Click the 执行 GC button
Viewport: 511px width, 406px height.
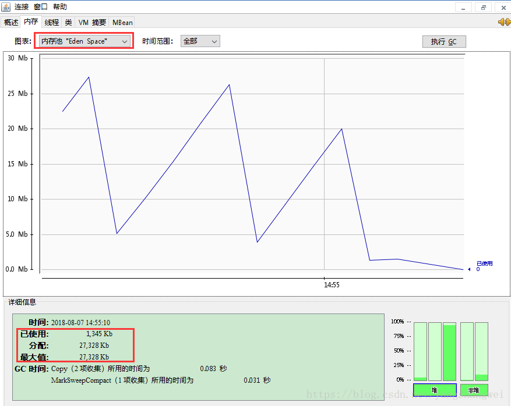(443, 42)
